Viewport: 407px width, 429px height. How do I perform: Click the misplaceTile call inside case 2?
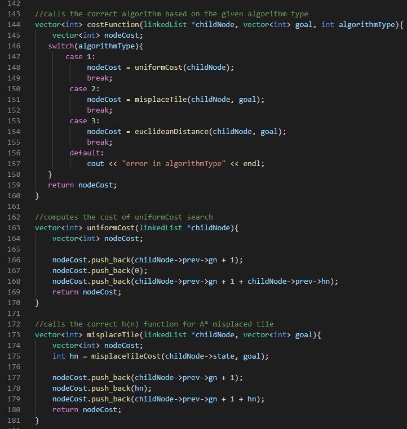[160, 100]
